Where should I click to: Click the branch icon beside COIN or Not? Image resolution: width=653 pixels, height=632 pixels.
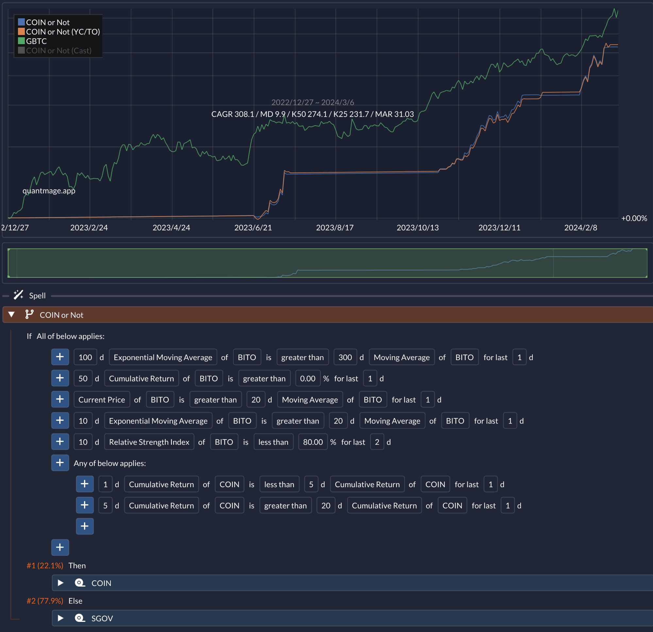29,314
